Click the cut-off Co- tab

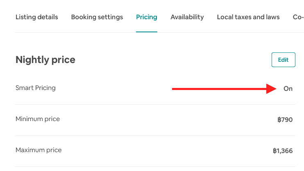click(298, 17)
